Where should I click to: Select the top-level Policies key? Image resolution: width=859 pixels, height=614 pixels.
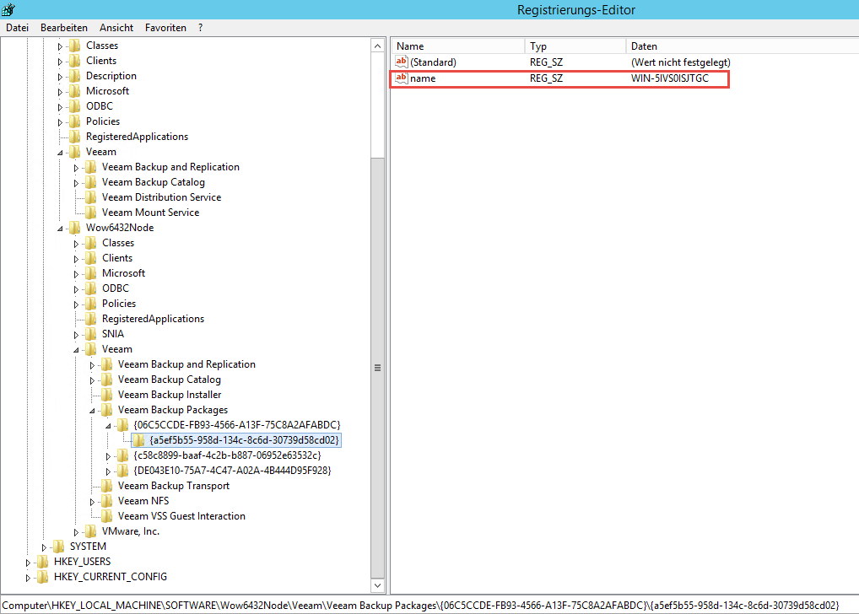(x=103, y=121)
